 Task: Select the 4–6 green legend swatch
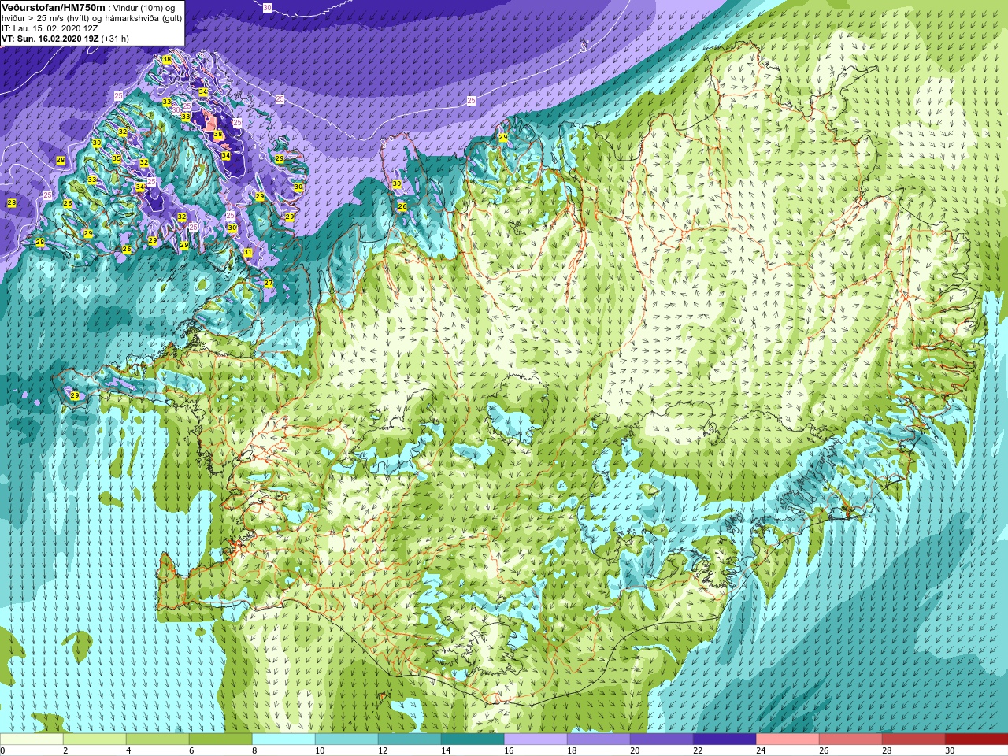157,739
